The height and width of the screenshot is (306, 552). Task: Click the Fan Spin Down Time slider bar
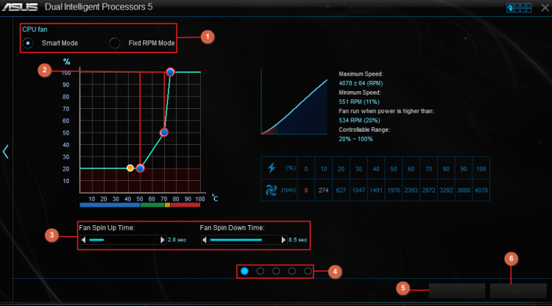point(244,240)
